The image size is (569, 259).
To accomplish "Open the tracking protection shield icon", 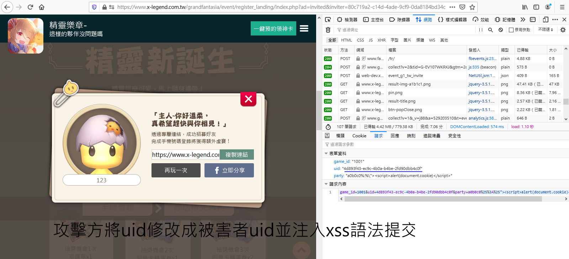I will click(x=94, y=7).
